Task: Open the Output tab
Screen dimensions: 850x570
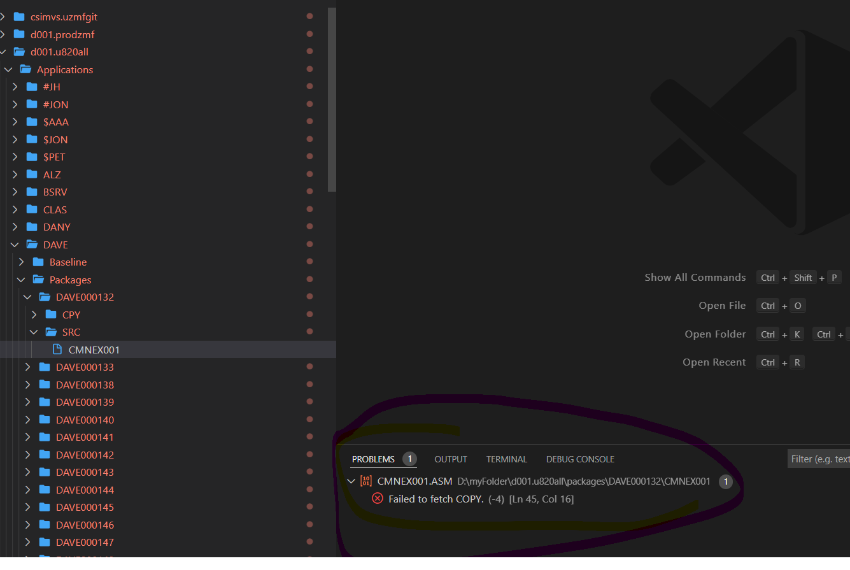Action: click(450, 459)
